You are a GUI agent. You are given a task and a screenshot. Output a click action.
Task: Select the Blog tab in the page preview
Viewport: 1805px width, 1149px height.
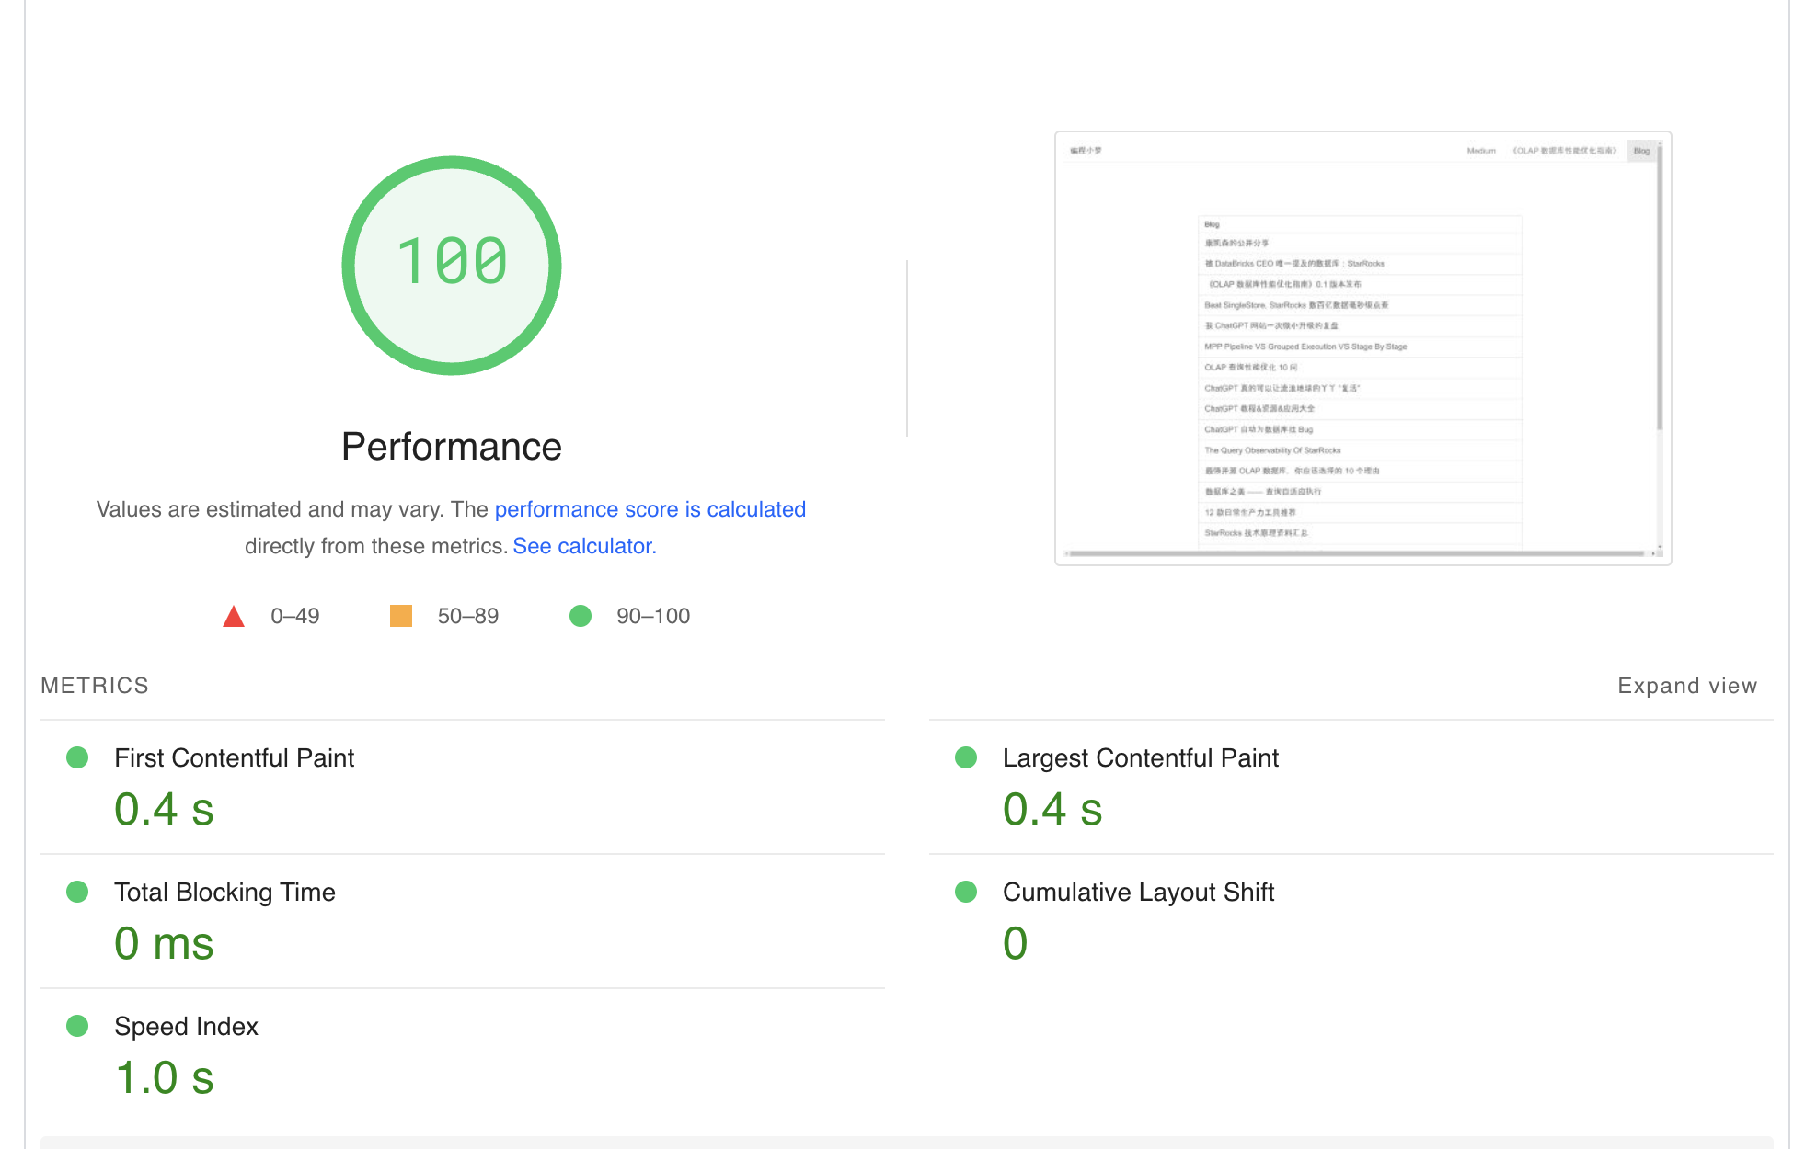click(x=1641, y=151)
